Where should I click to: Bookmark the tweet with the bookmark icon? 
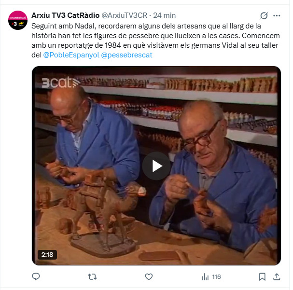click(262, 276)
